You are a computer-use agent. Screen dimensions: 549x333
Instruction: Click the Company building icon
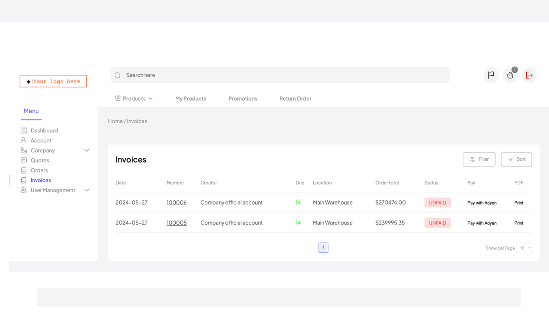(24, 150)
